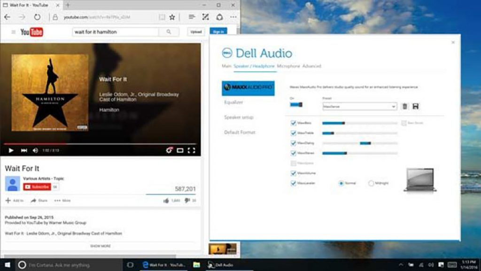Screen dimensions: 481x271
Task: Click the Wait For It - YouTube browser tab
Action: coord(31,5)
